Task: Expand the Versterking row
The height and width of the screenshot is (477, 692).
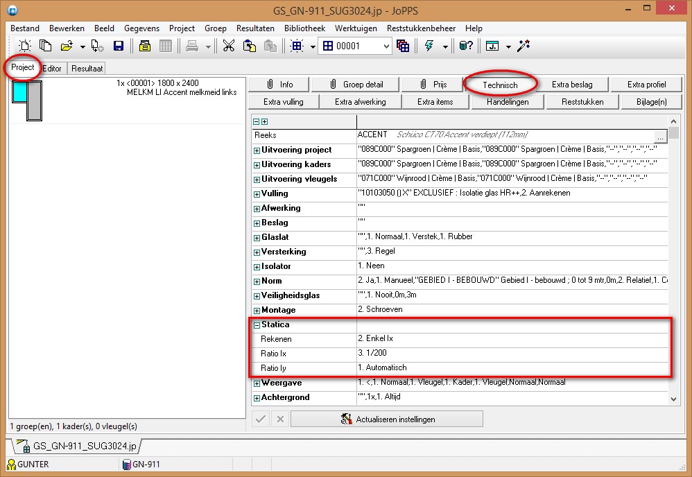Action: click(257, 252)
